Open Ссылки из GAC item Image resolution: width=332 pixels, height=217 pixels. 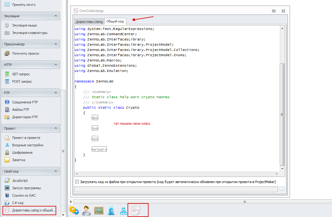20,195
